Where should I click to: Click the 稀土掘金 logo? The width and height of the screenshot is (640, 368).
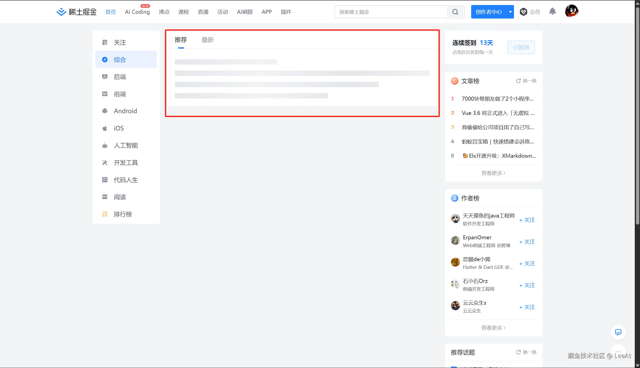(77, 12)
